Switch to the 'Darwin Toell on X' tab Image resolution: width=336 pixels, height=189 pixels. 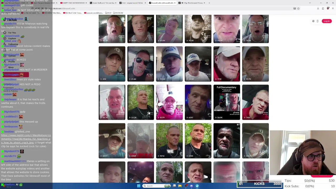102,3
